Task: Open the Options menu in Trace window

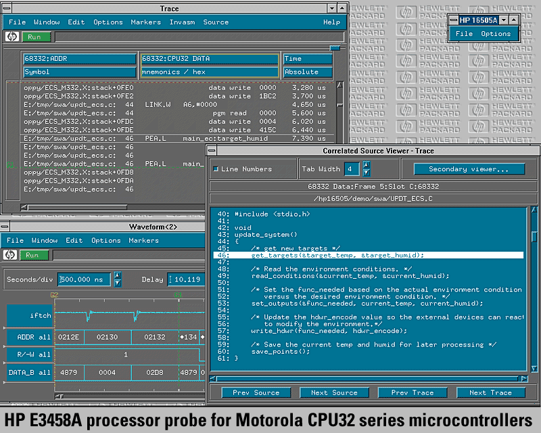Action: click(108, 22)
